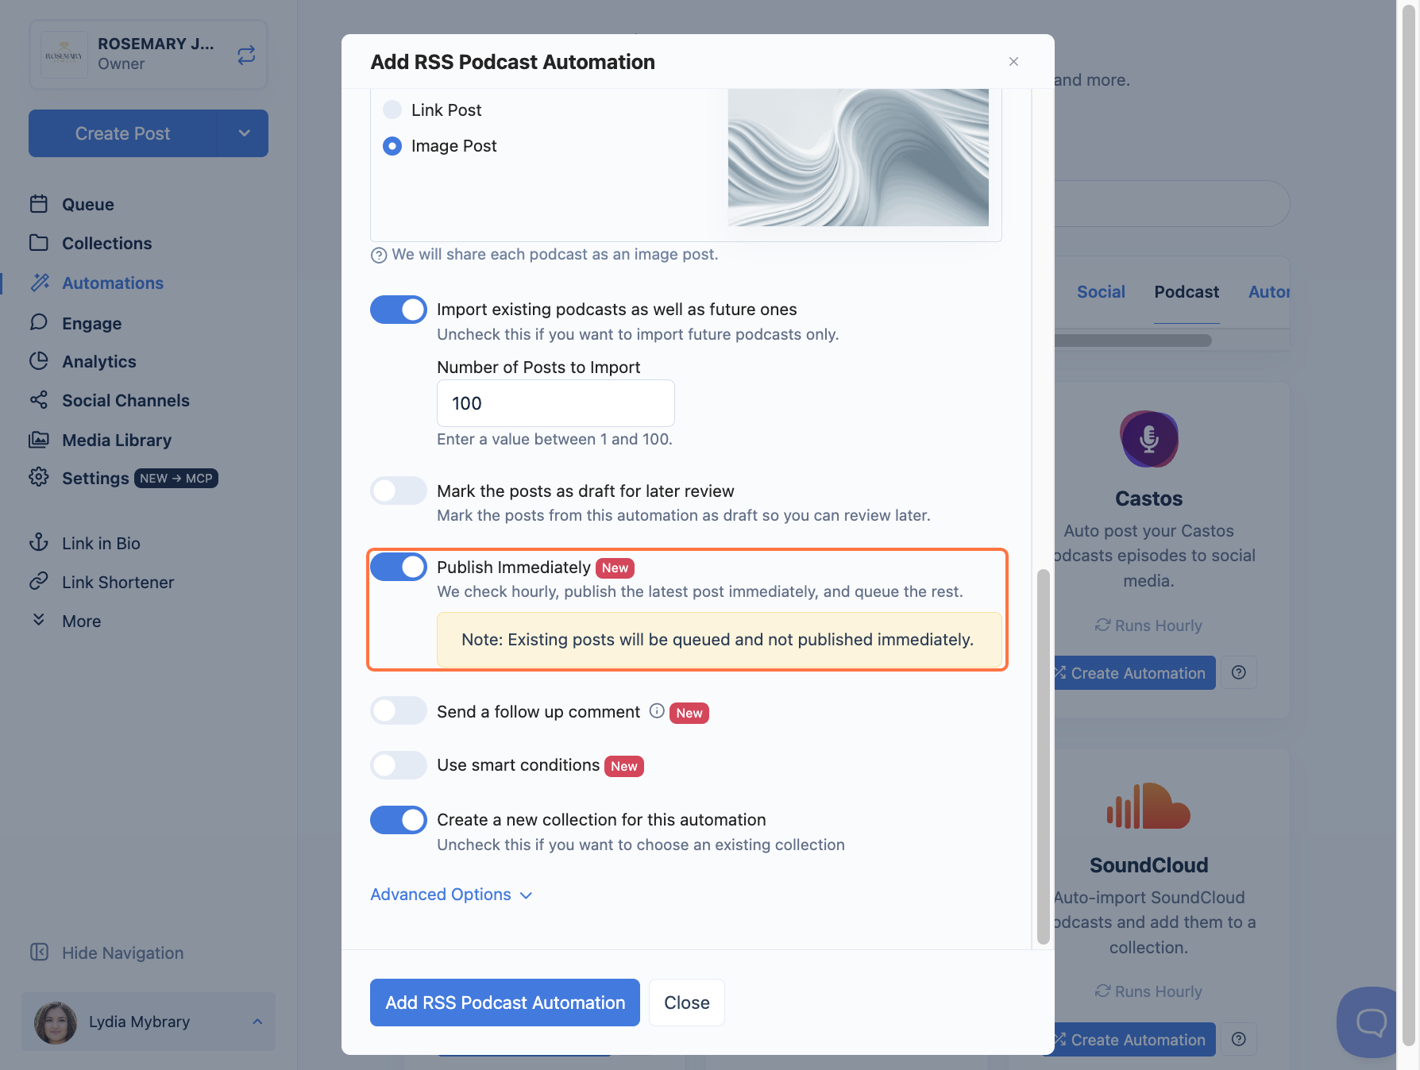Image resolution: width=1420 pixels, height=1070 pixels.
Task: Turn on Use smart conditions toggle
Action: click(399, 765)
